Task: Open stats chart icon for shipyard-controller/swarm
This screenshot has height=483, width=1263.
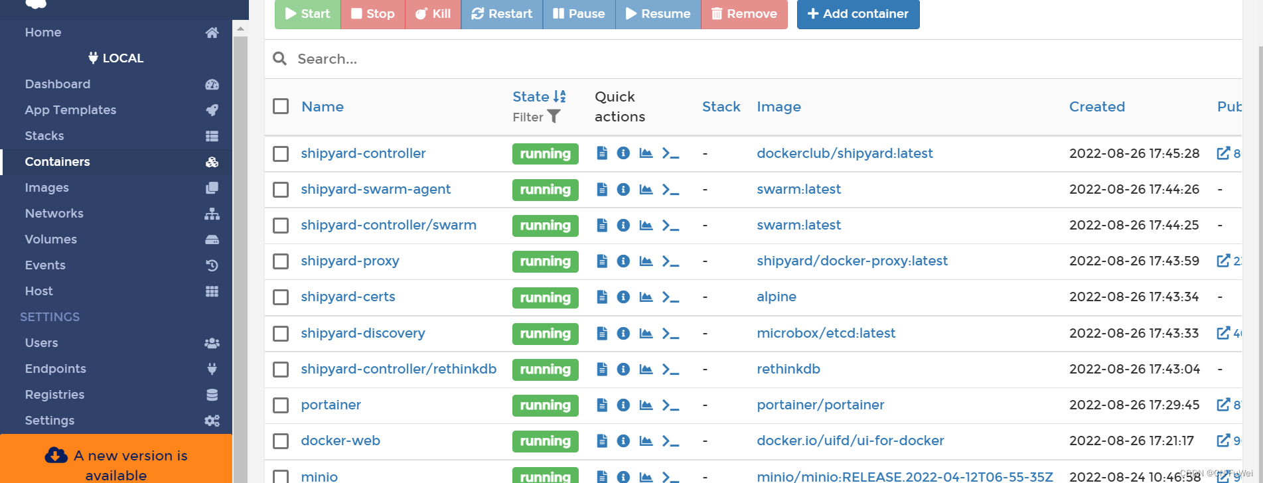Action: [x=646, y=225]
